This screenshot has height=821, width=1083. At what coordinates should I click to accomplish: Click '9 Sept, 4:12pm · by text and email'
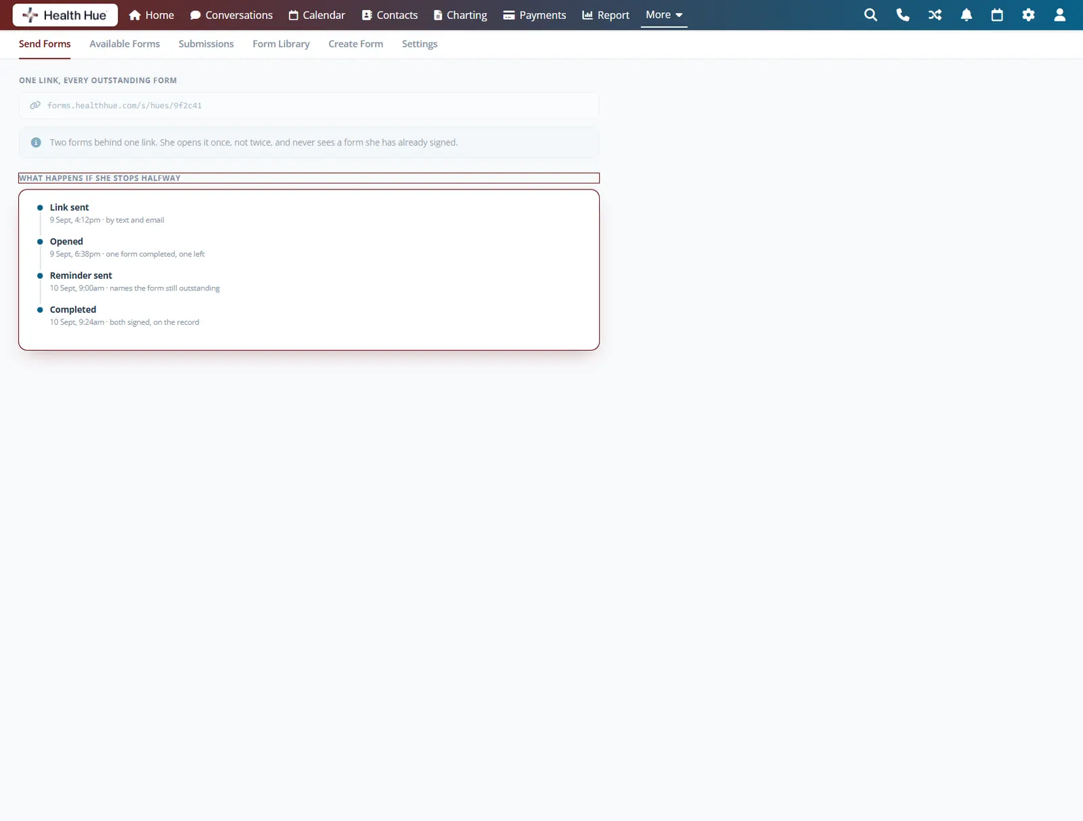click(x=107, y=220)
